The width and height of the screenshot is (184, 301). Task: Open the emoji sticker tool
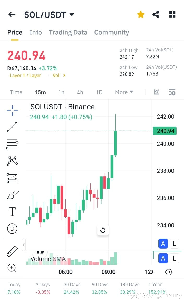click(x=12, y=228)
